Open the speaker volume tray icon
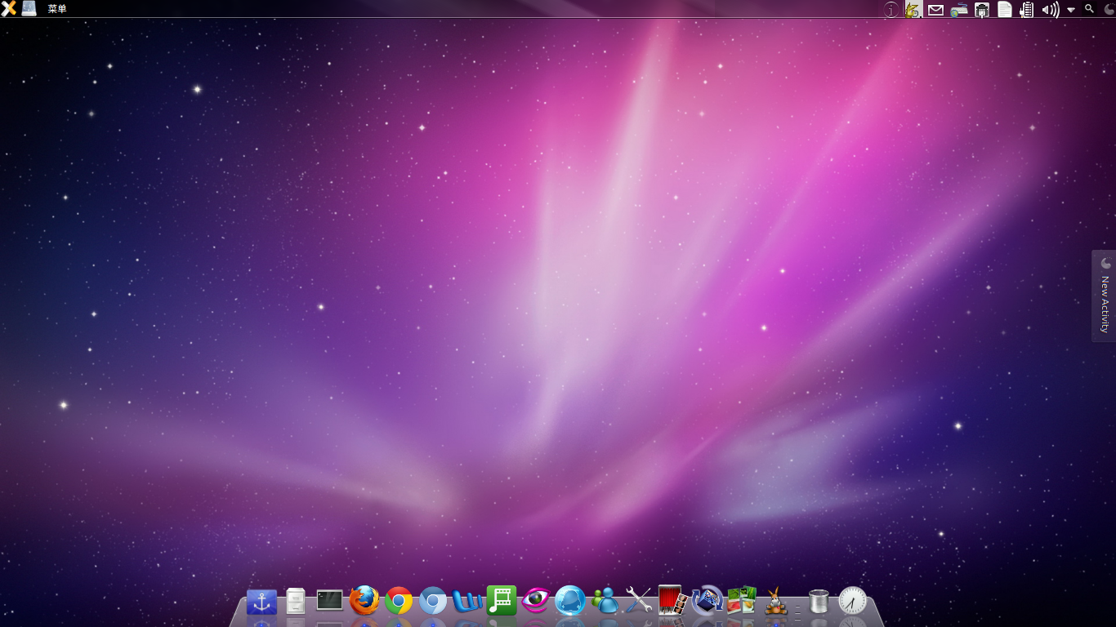Image resolution: width=1116 pixels, height=627 pixels. [1051, 10]
